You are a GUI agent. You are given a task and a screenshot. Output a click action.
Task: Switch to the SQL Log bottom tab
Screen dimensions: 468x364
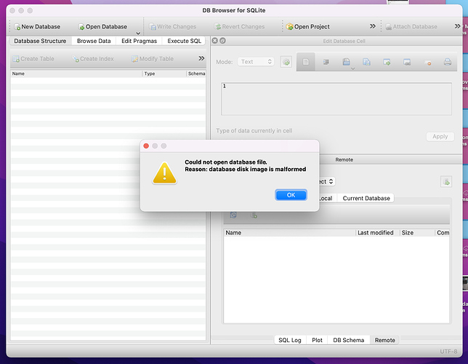pyautogui.click(x=290, y=340)
